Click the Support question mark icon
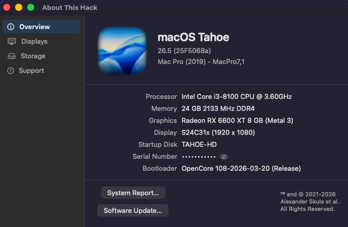 (10, 70)
